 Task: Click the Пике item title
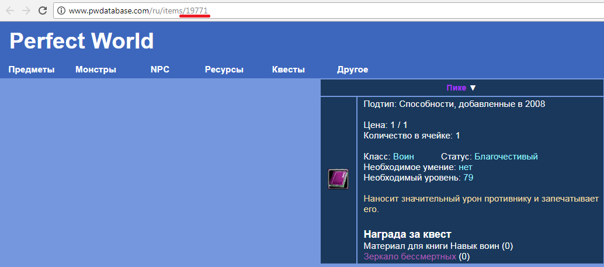tap(456, 88)
